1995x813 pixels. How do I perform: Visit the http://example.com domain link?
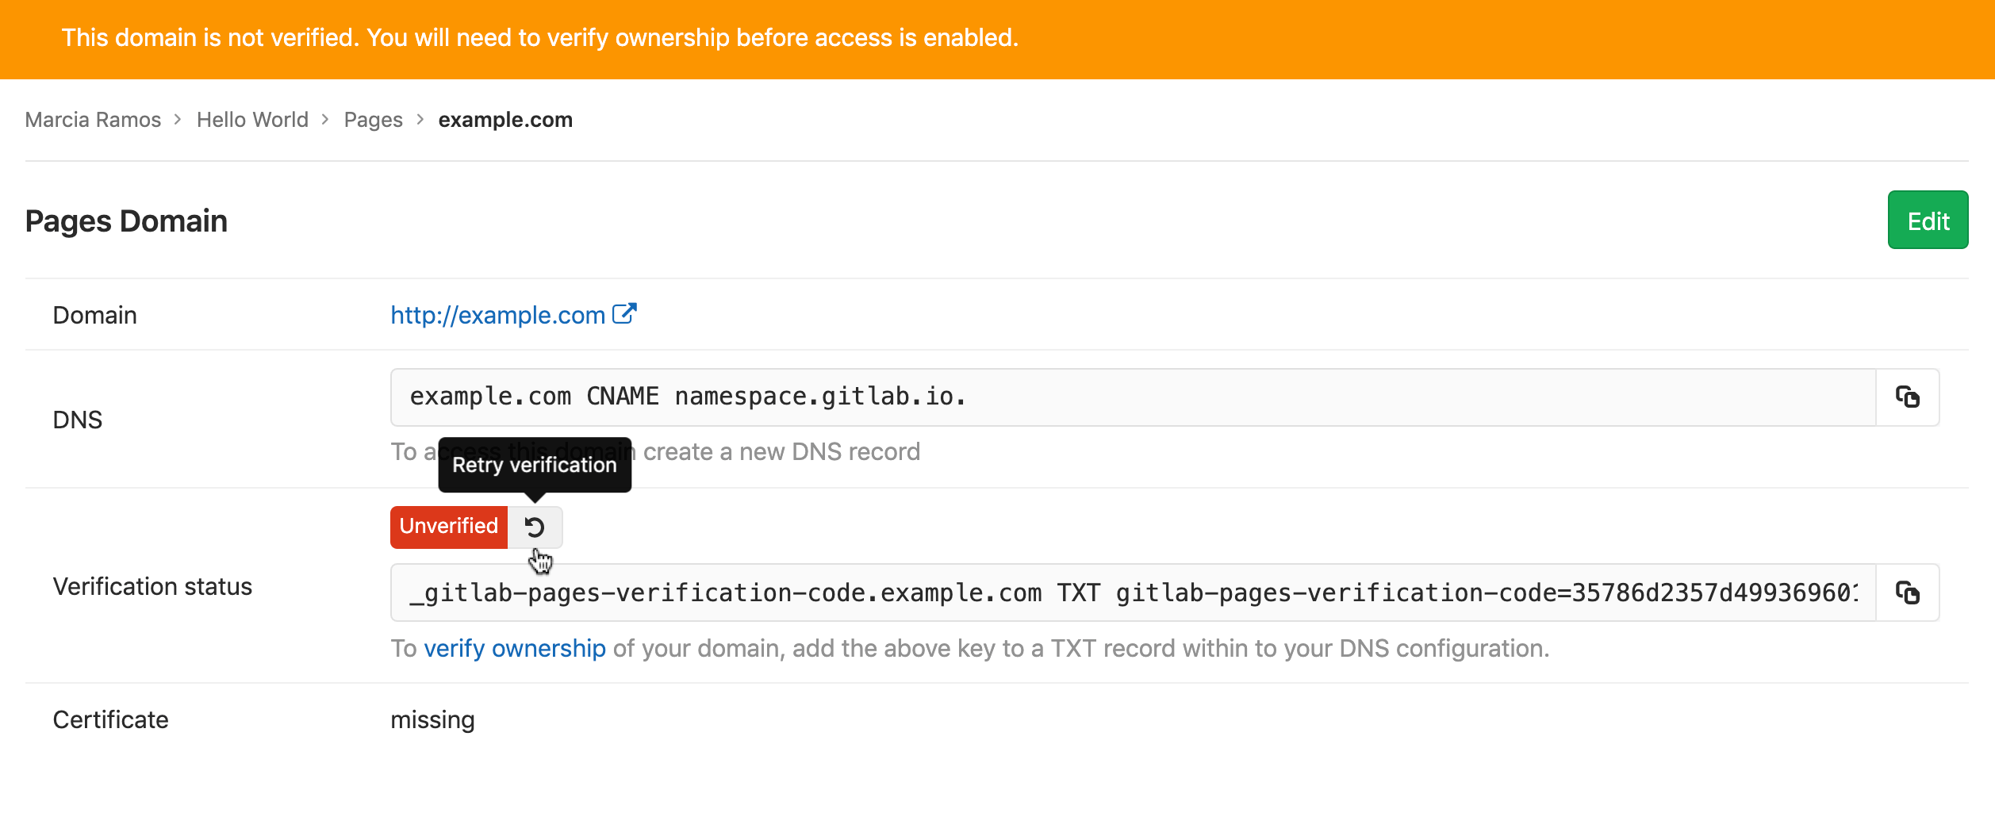496,315
